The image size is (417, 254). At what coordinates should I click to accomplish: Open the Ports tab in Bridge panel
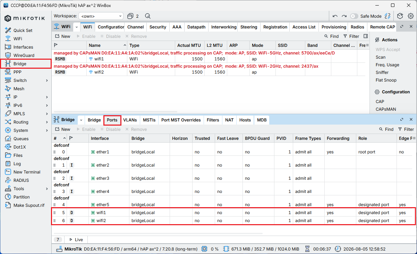coord(112,120)
